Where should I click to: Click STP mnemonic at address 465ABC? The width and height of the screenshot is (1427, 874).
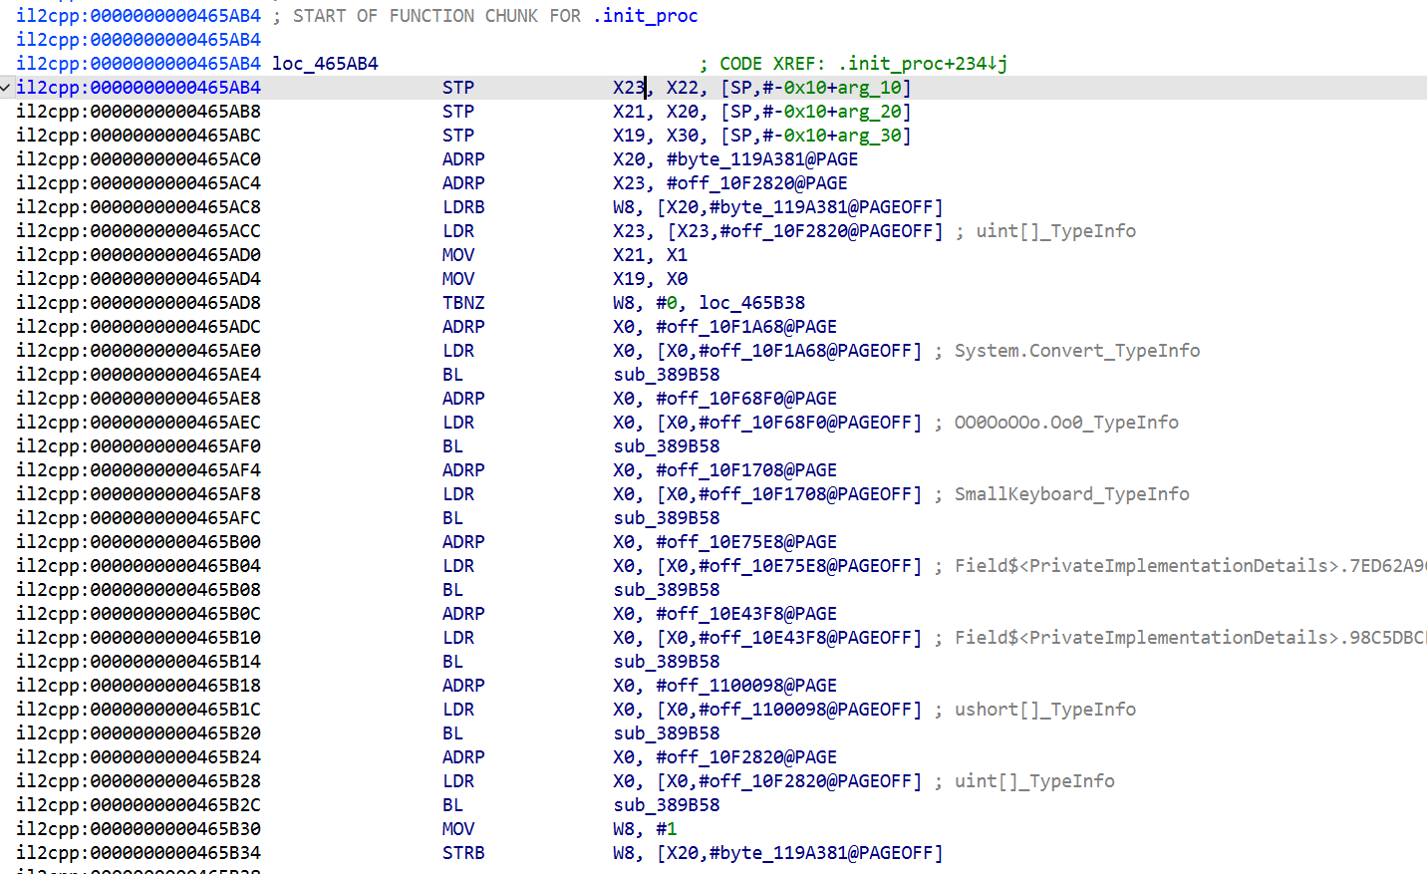[x=458, y=136]
